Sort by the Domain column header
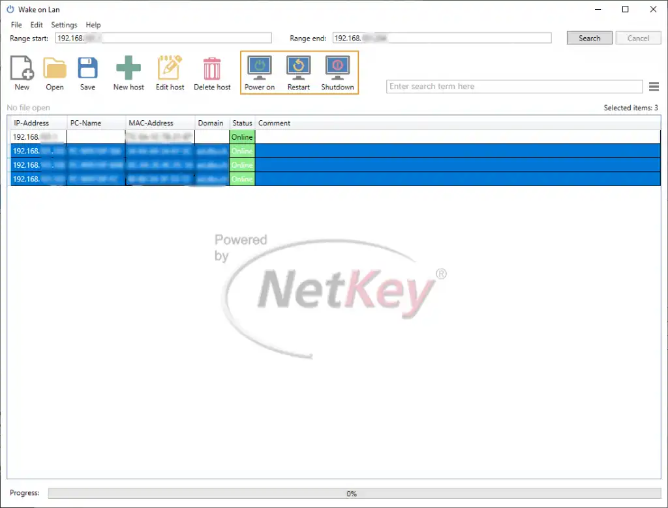668x508 pixels. [212, 123]
